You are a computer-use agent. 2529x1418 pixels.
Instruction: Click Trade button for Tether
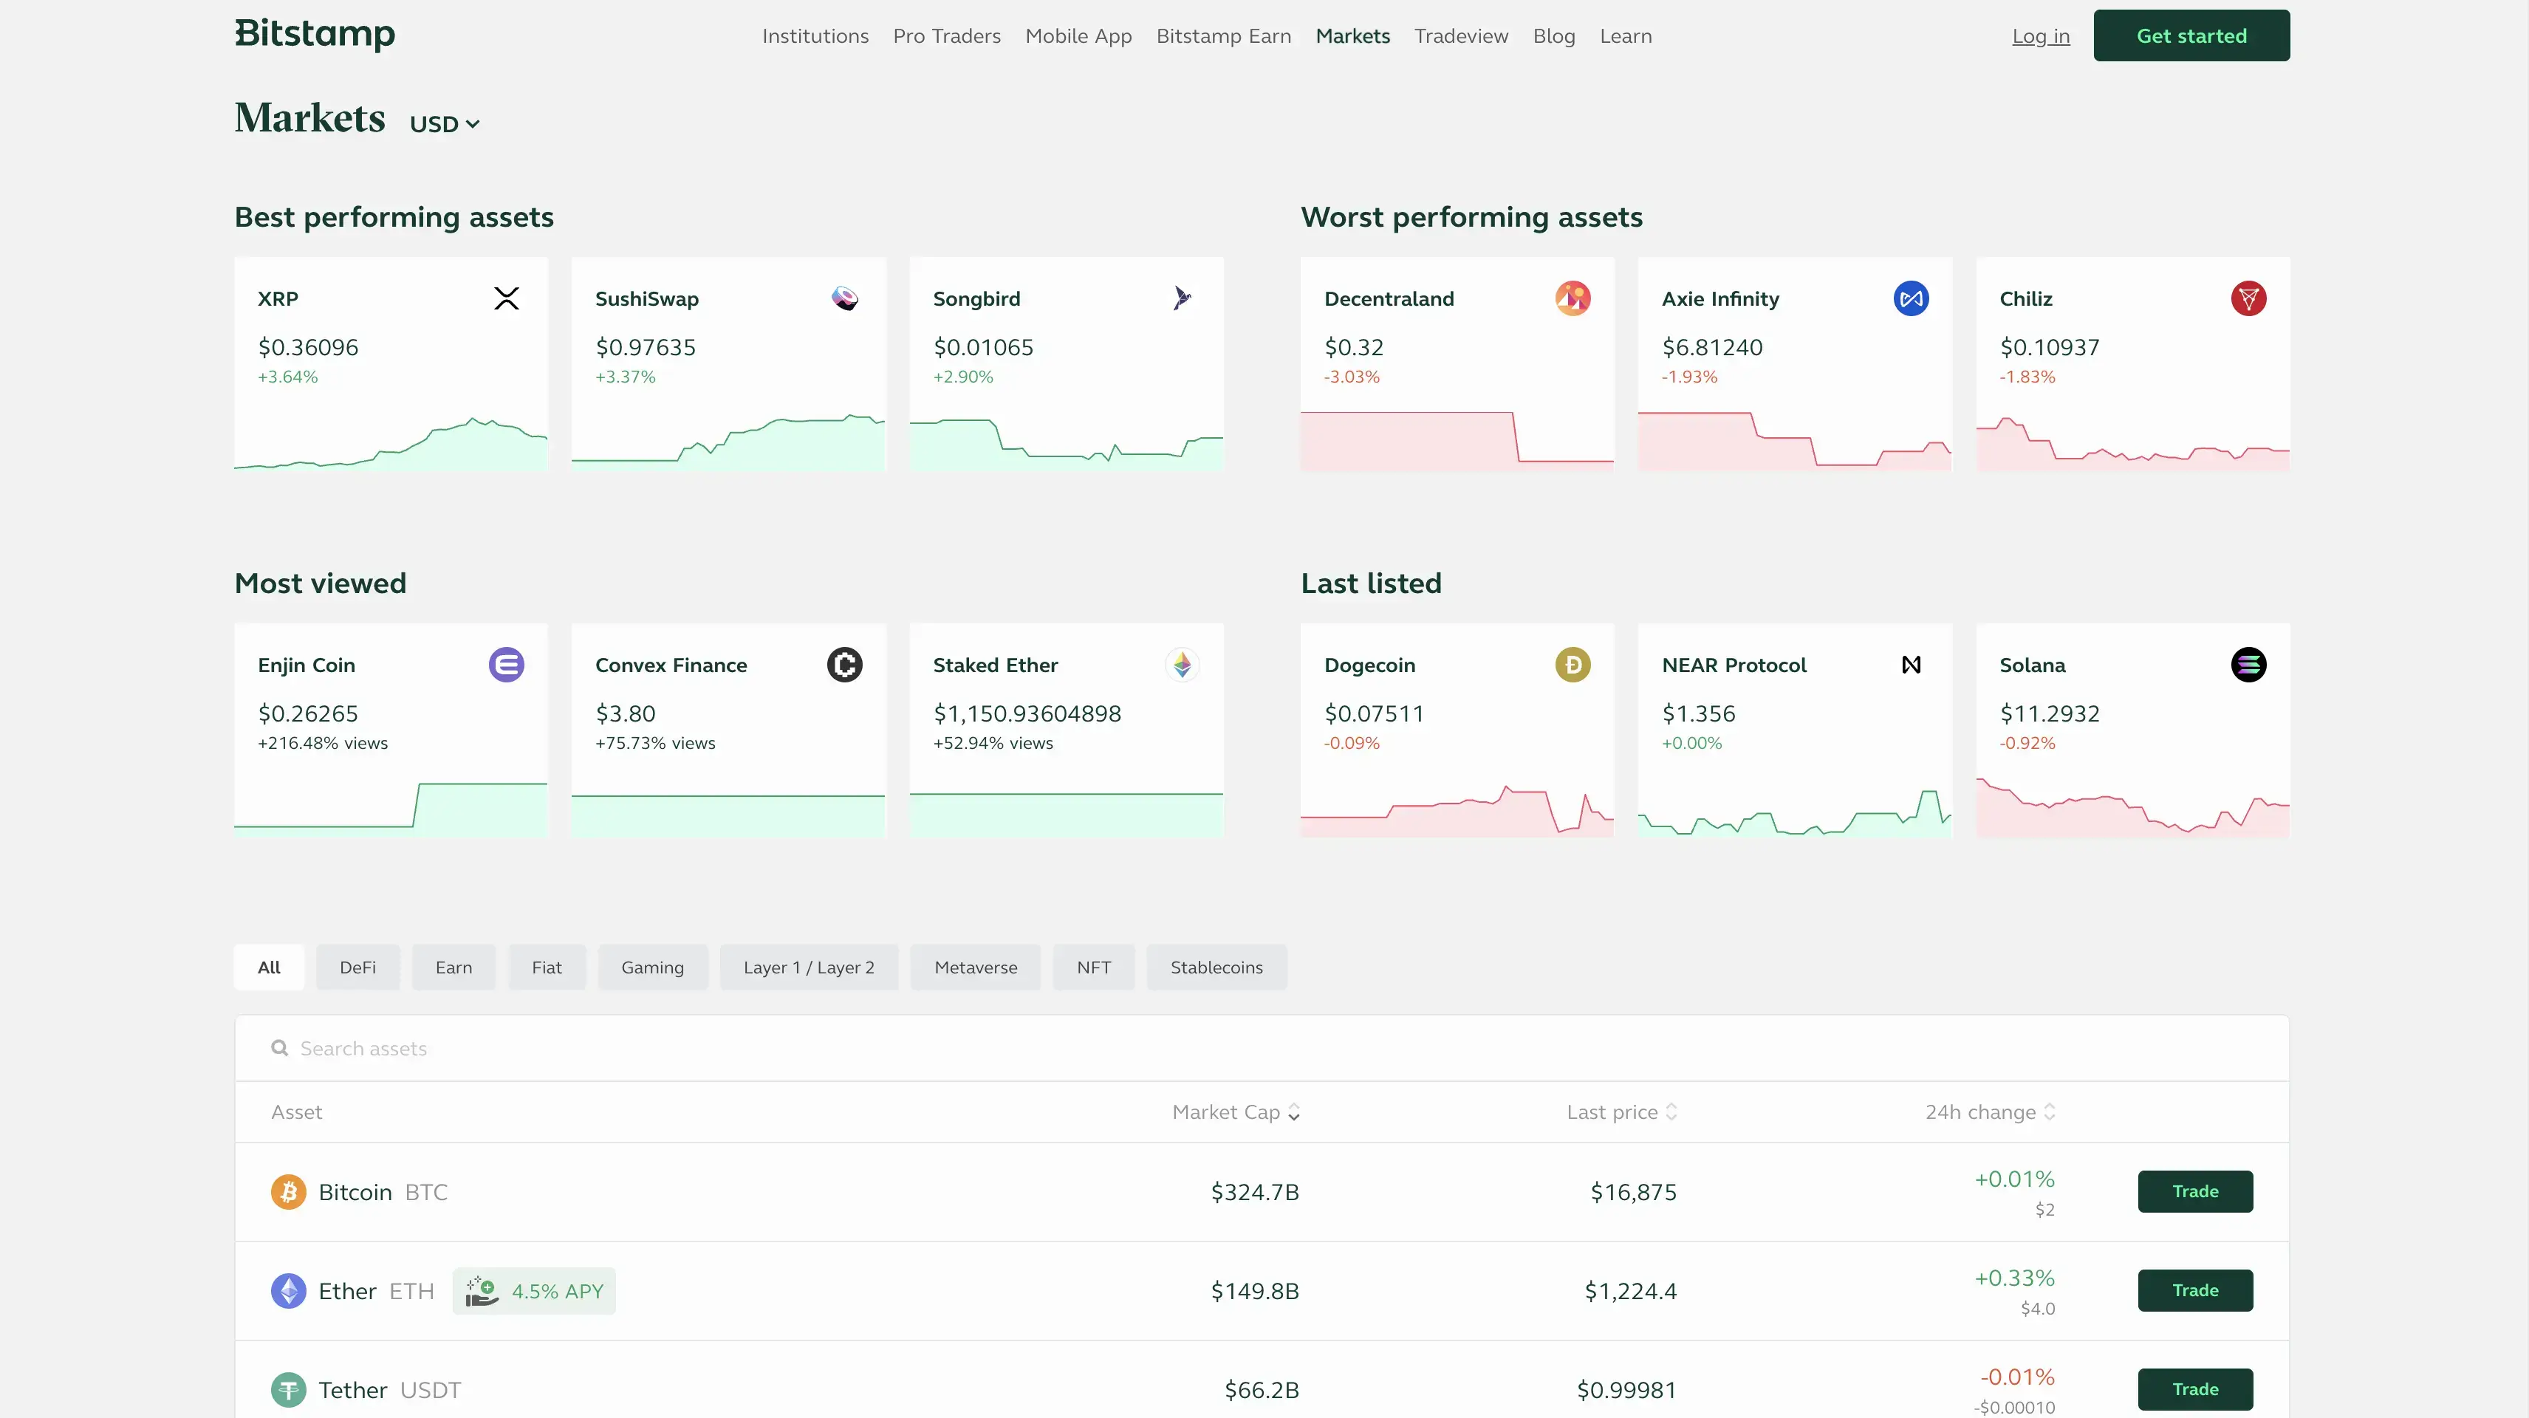click(x=2195, y=1389)
